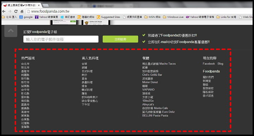254x136 pixels.
Task: Open the 徵才訊息 footer link
Action: (208, 96)
